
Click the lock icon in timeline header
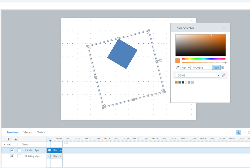(x=16, y=139)
